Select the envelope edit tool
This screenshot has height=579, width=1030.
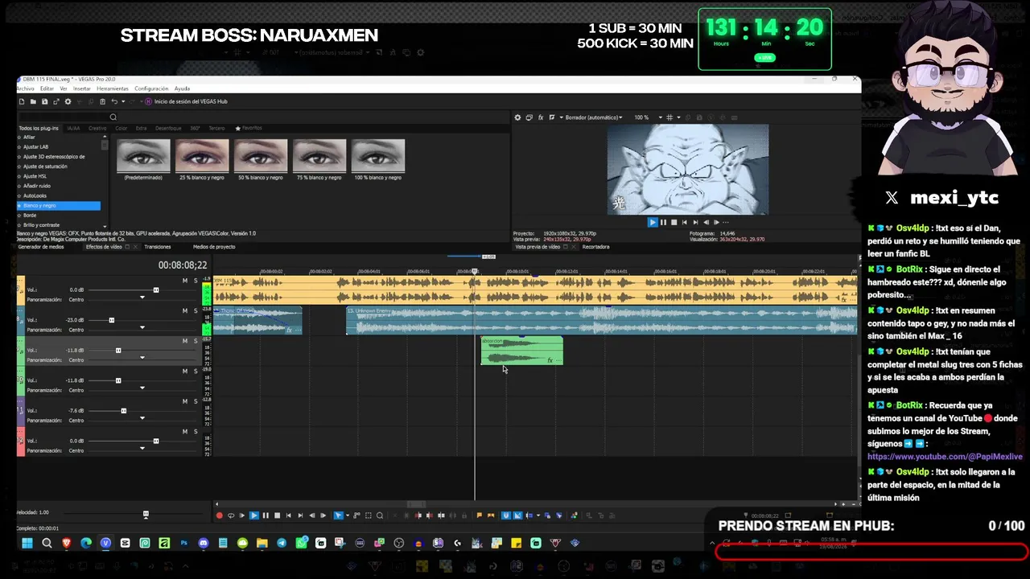coord(356,515)
